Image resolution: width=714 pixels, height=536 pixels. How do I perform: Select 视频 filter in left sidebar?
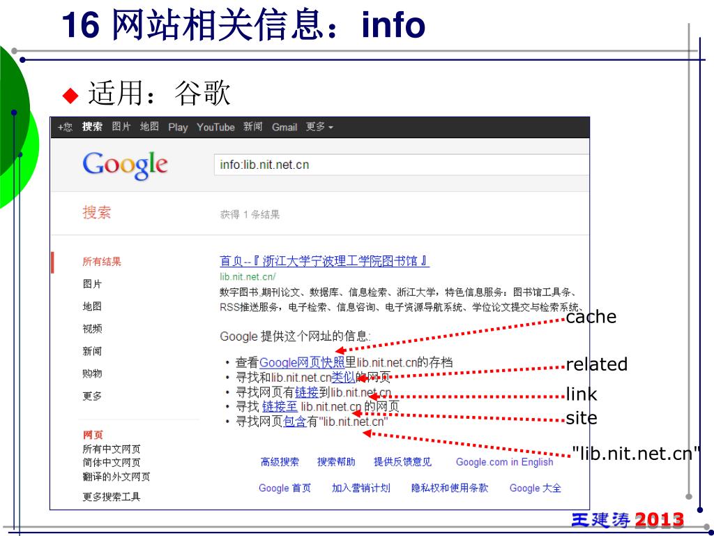(x=92, y=329)
